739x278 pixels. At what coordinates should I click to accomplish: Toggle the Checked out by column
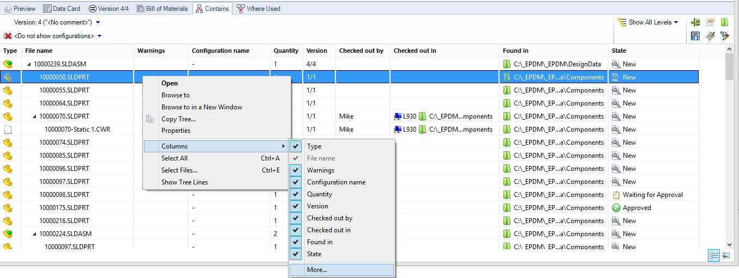[x=296, y=218]
